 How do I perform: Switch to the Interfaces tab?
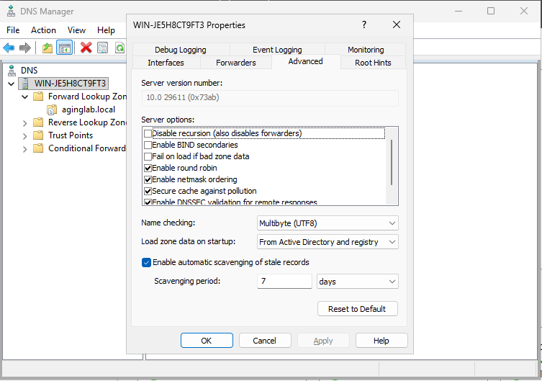click(x=166, y=63)
